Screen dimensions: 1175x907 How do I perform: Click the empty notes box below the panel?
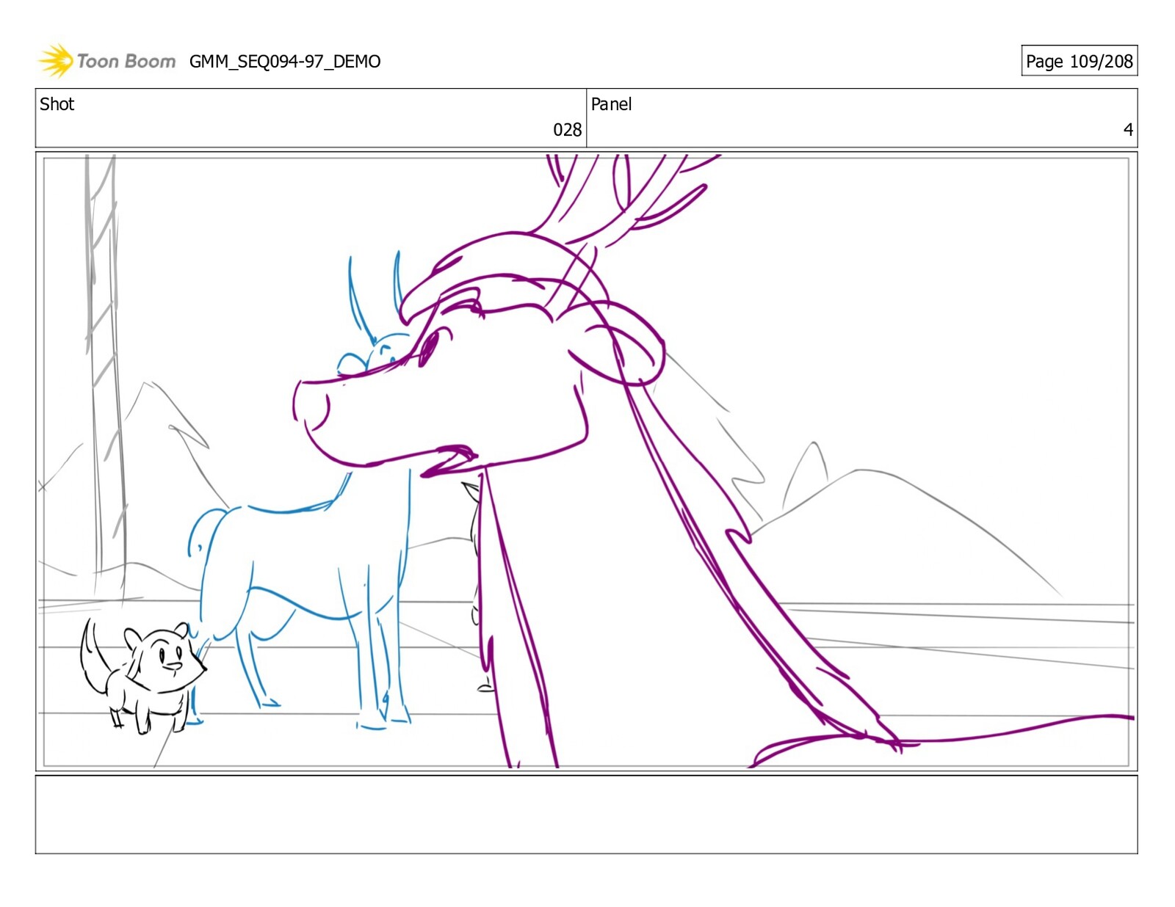[586, 815]
